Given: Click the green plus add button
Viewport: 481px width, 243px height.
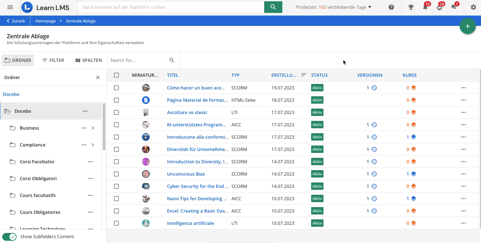Looking at the screenshot, I should point(467,26).
